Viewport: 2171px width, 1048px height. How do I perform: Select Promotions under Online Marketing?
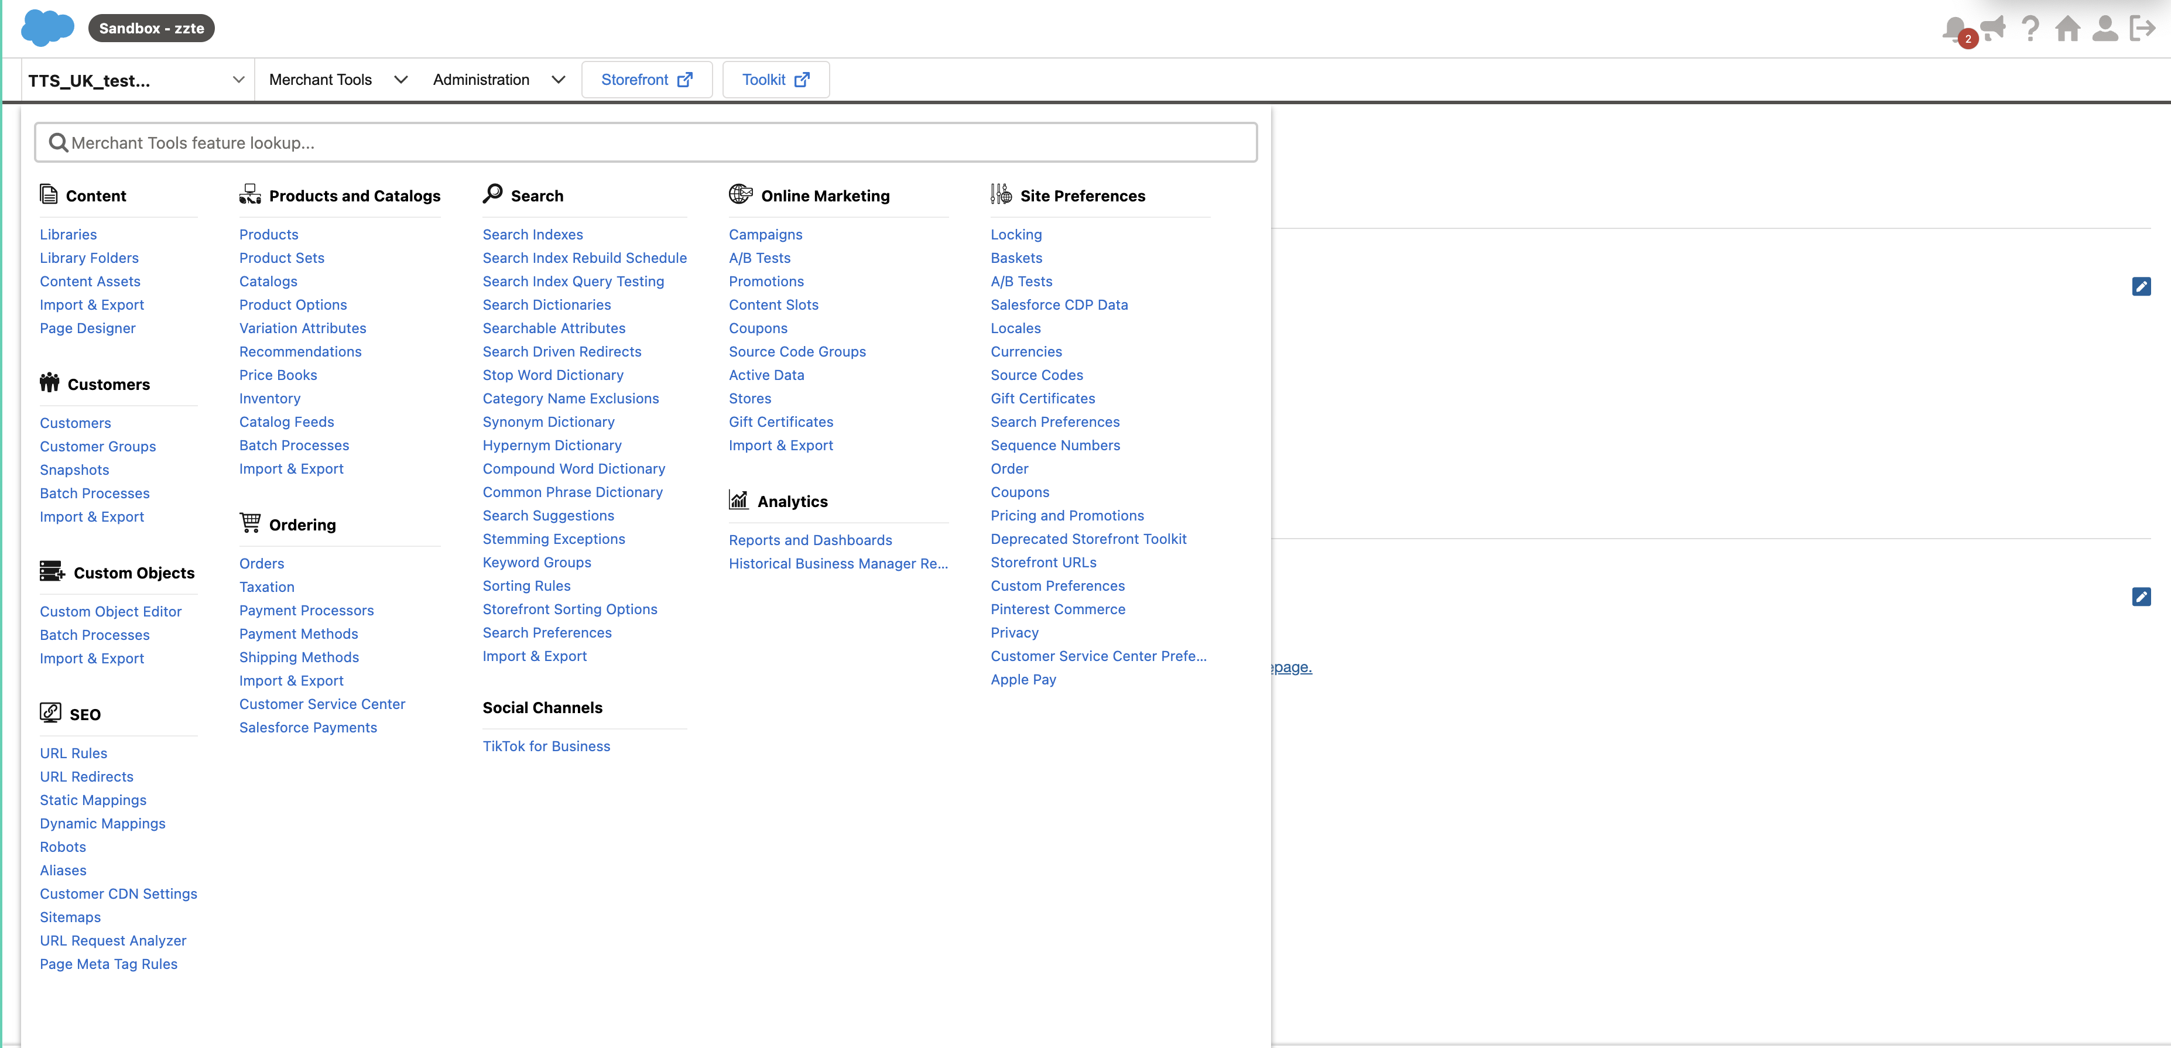coord(765,282)
